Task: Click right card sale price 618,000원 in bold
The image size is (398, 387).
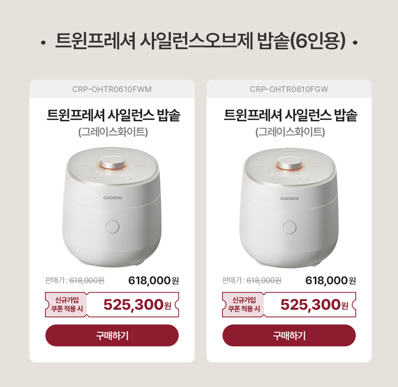Action: coord(331,281)
